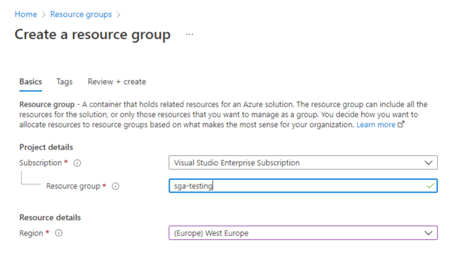
Task: Go to the Review + create tab
Action: (116, 82)
